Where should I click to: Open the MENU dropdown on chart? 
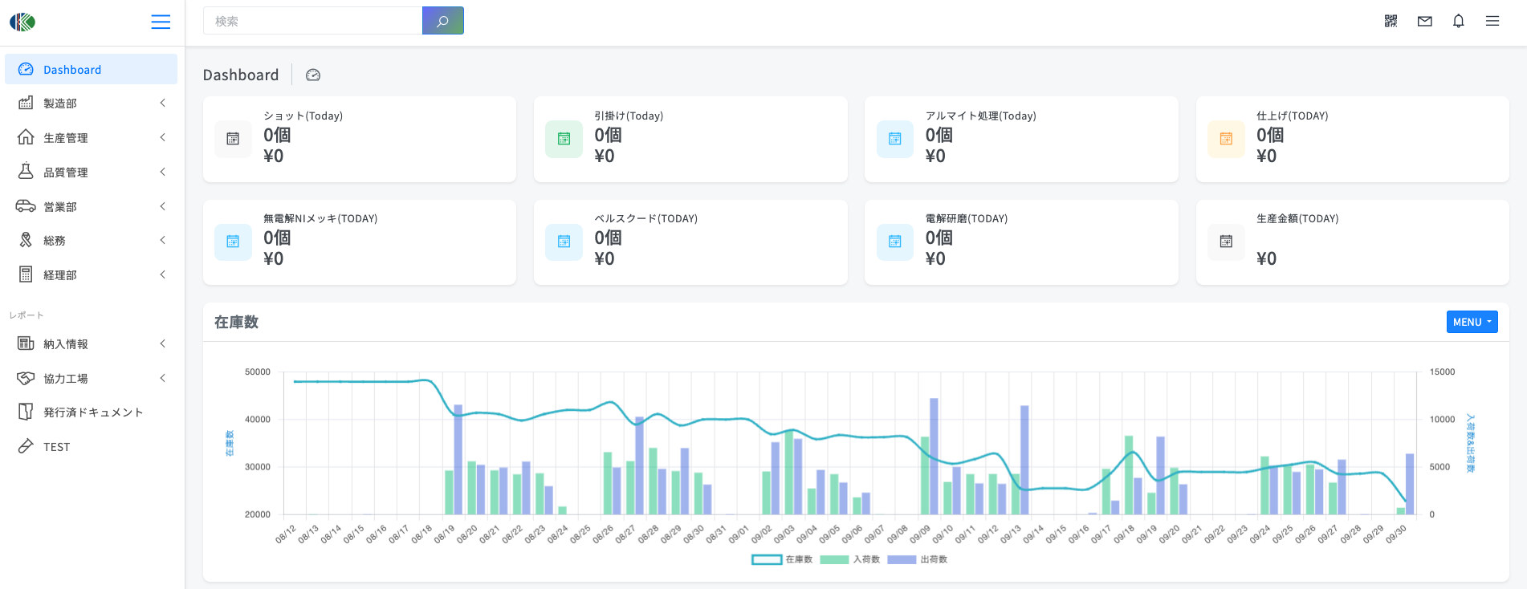click(x=1471, y=322)
